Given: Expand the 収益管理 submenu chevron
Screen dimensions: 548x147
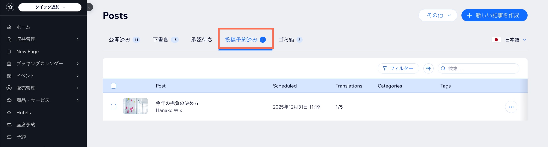Looking at the screenshot, I should coord(78,39).
